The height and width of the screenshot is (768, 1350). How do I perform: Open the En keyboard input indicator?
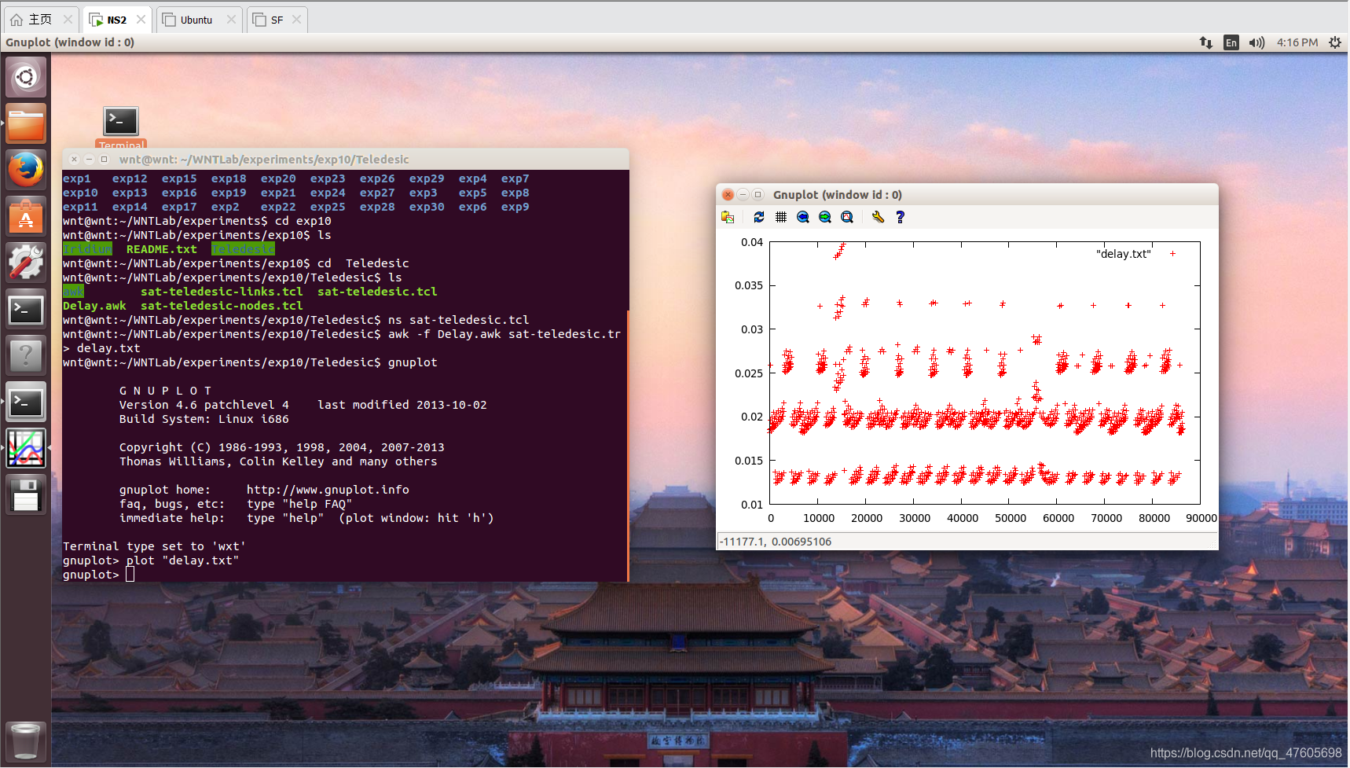(1231, 42)
